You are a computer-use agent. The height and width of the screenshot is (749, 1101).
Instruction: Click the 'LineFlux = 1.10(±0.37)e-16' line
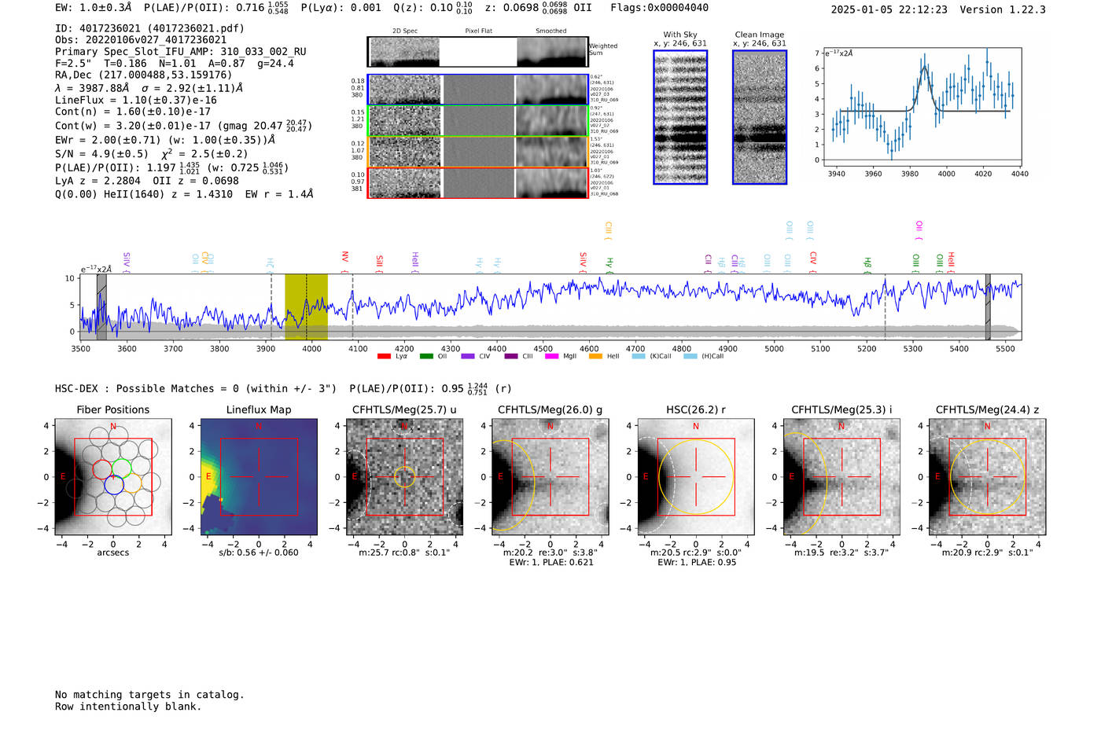[135, 101]
